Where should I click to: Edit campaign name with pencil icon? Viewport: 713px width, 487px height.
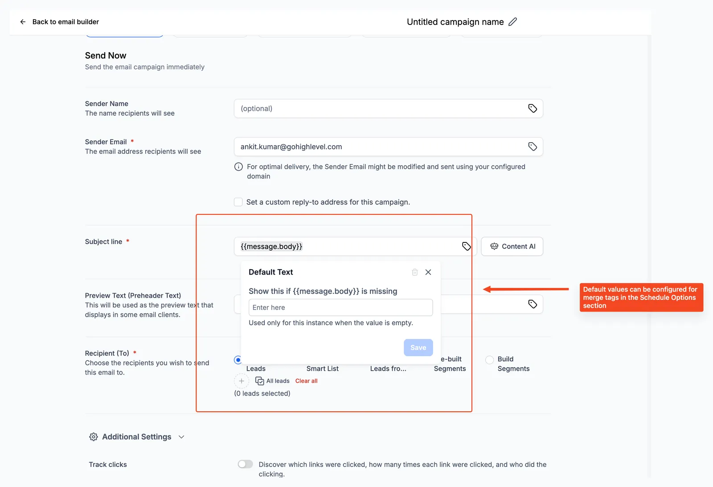coord(513,22)
